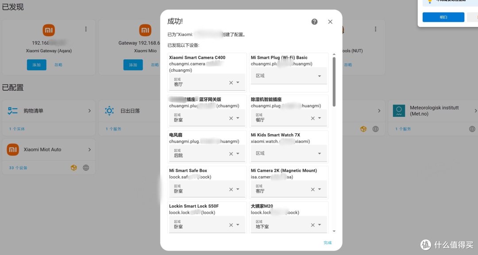Screen dimensions: 478x255
Task: Click 忽略 on the Xiaomi Gateway (Aqara) card
Action: pyautogui.click(x=58, y=65)
